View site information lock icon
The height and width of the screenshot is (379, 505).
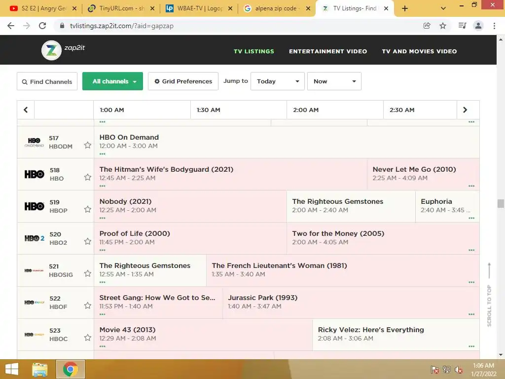pos(62,26)
